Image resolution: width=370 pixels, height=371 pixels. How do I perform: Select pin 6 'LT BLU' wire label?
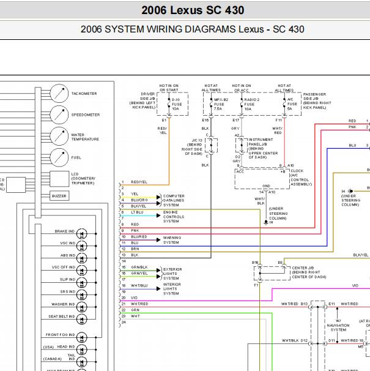pos(137,212)
